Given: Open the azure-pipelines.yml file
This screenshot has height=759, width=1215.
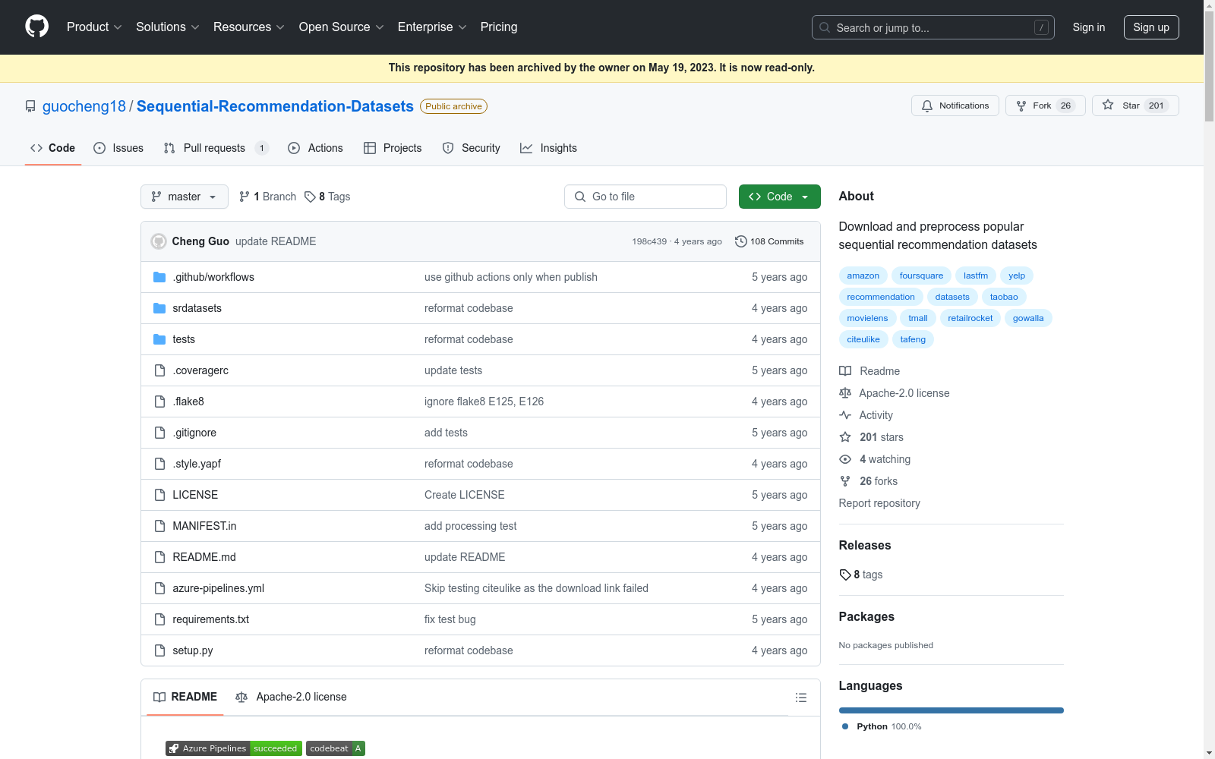Looking at the screenshot, I should pyautogui.click(x=219, y=588).
